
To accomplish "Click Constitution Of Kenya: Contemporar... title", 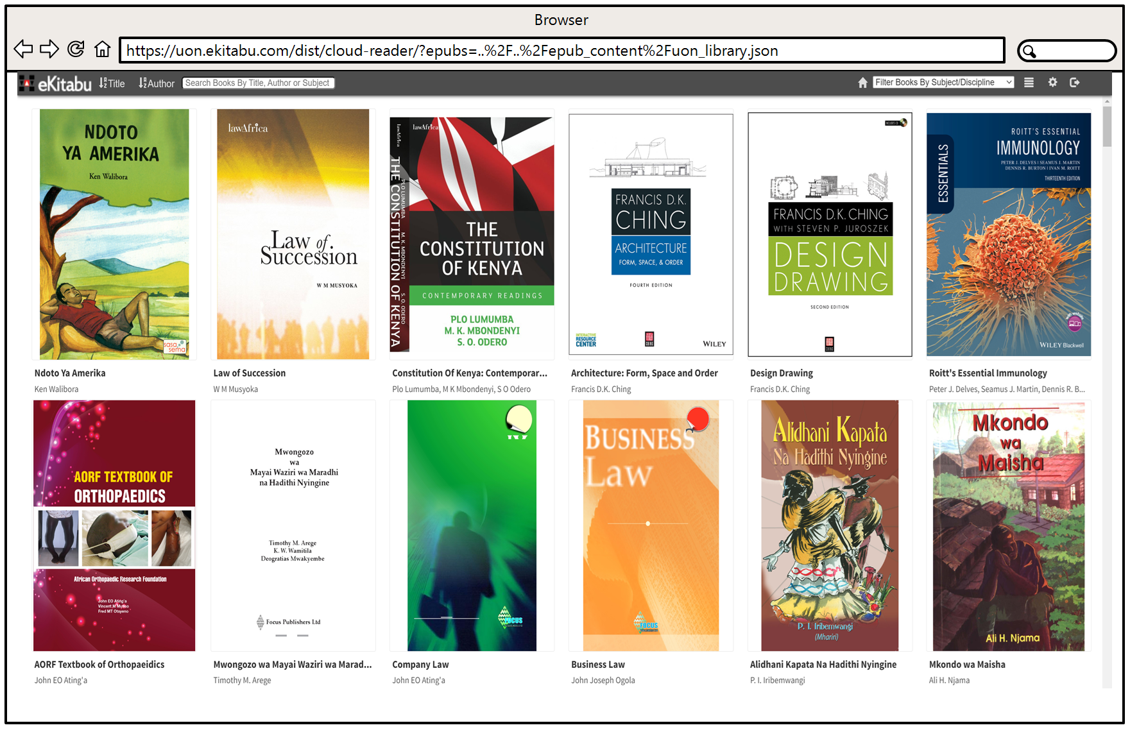I will click(470, 373).
